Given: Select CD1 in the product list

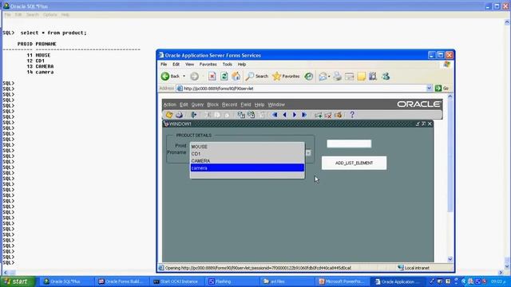Looking at the screenshot, I should pyautogui.click(x=247, y=154).
